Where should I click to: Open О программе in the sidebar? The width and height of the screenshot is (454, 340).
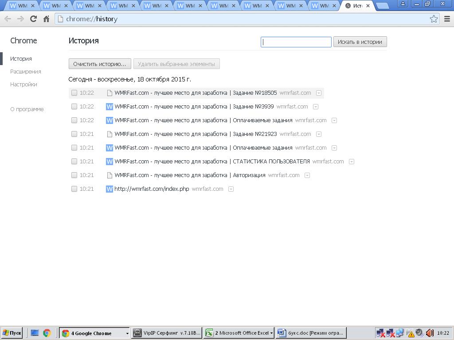(27, 109)
